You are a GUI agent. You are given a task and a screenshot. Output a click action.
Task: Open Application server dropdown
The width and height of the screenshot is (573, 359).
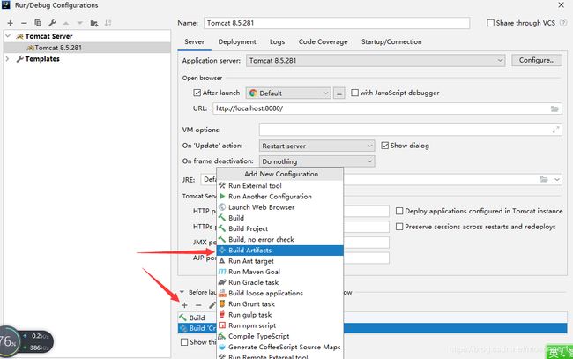tap(376, 60)
